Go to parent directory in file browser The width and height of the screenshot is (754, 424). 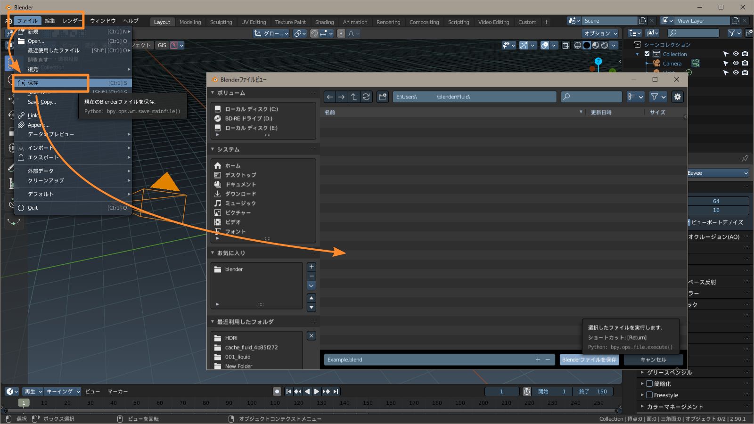(x=354, y=97)
